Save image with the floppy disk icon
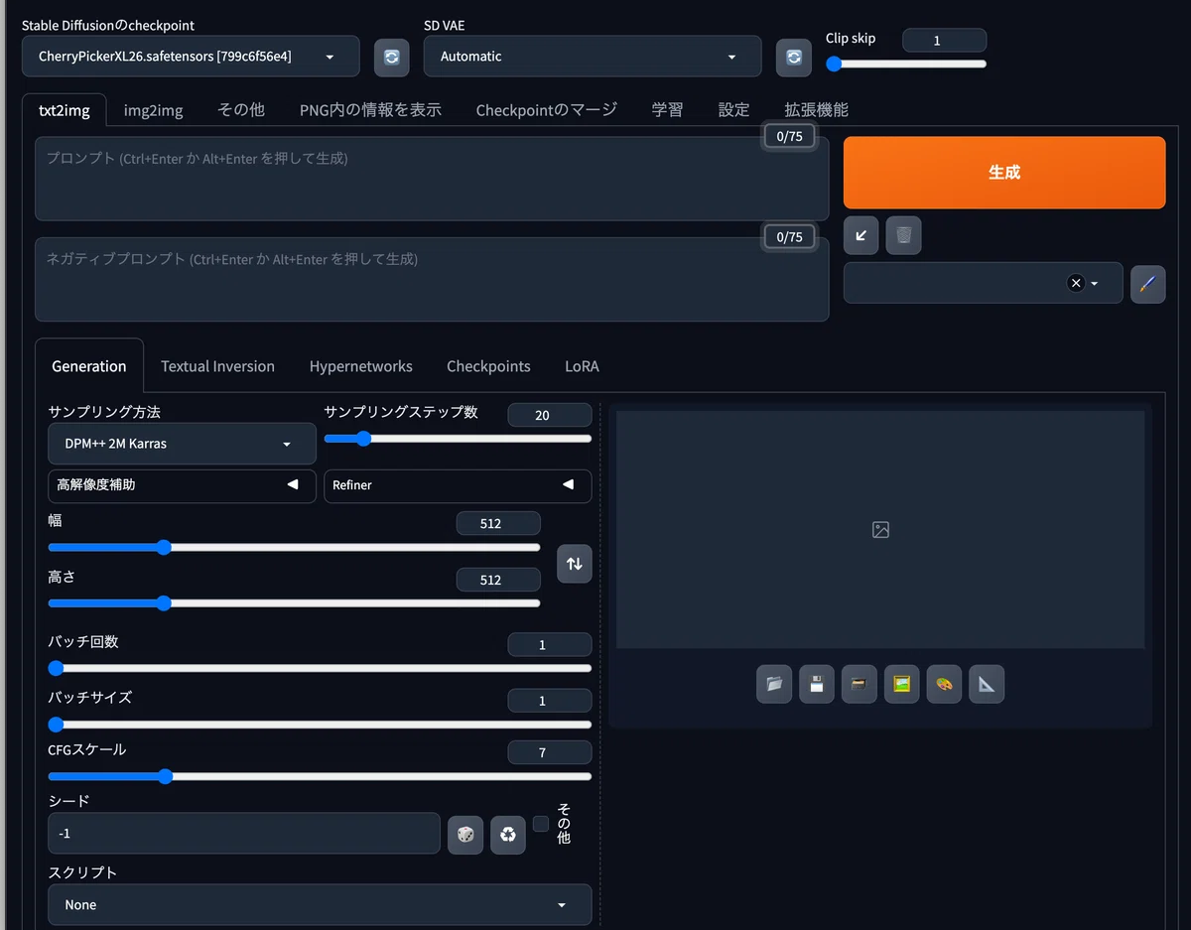This screenshot has width=1191, height=930. pyautogui.click(x=817, y=684)
